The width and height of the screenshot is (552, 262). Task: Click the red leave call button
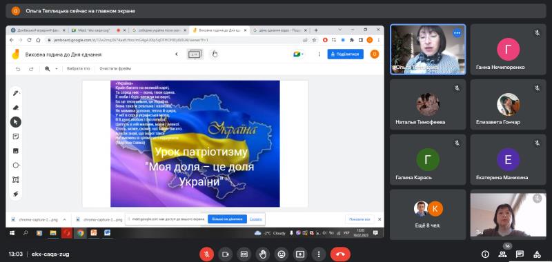coord(340,254)
